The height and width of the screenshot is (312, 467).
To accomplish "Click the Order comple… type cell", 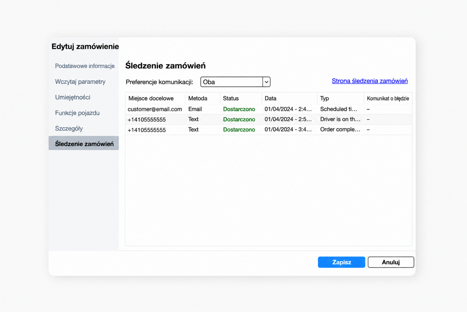I will click(340, 130).
